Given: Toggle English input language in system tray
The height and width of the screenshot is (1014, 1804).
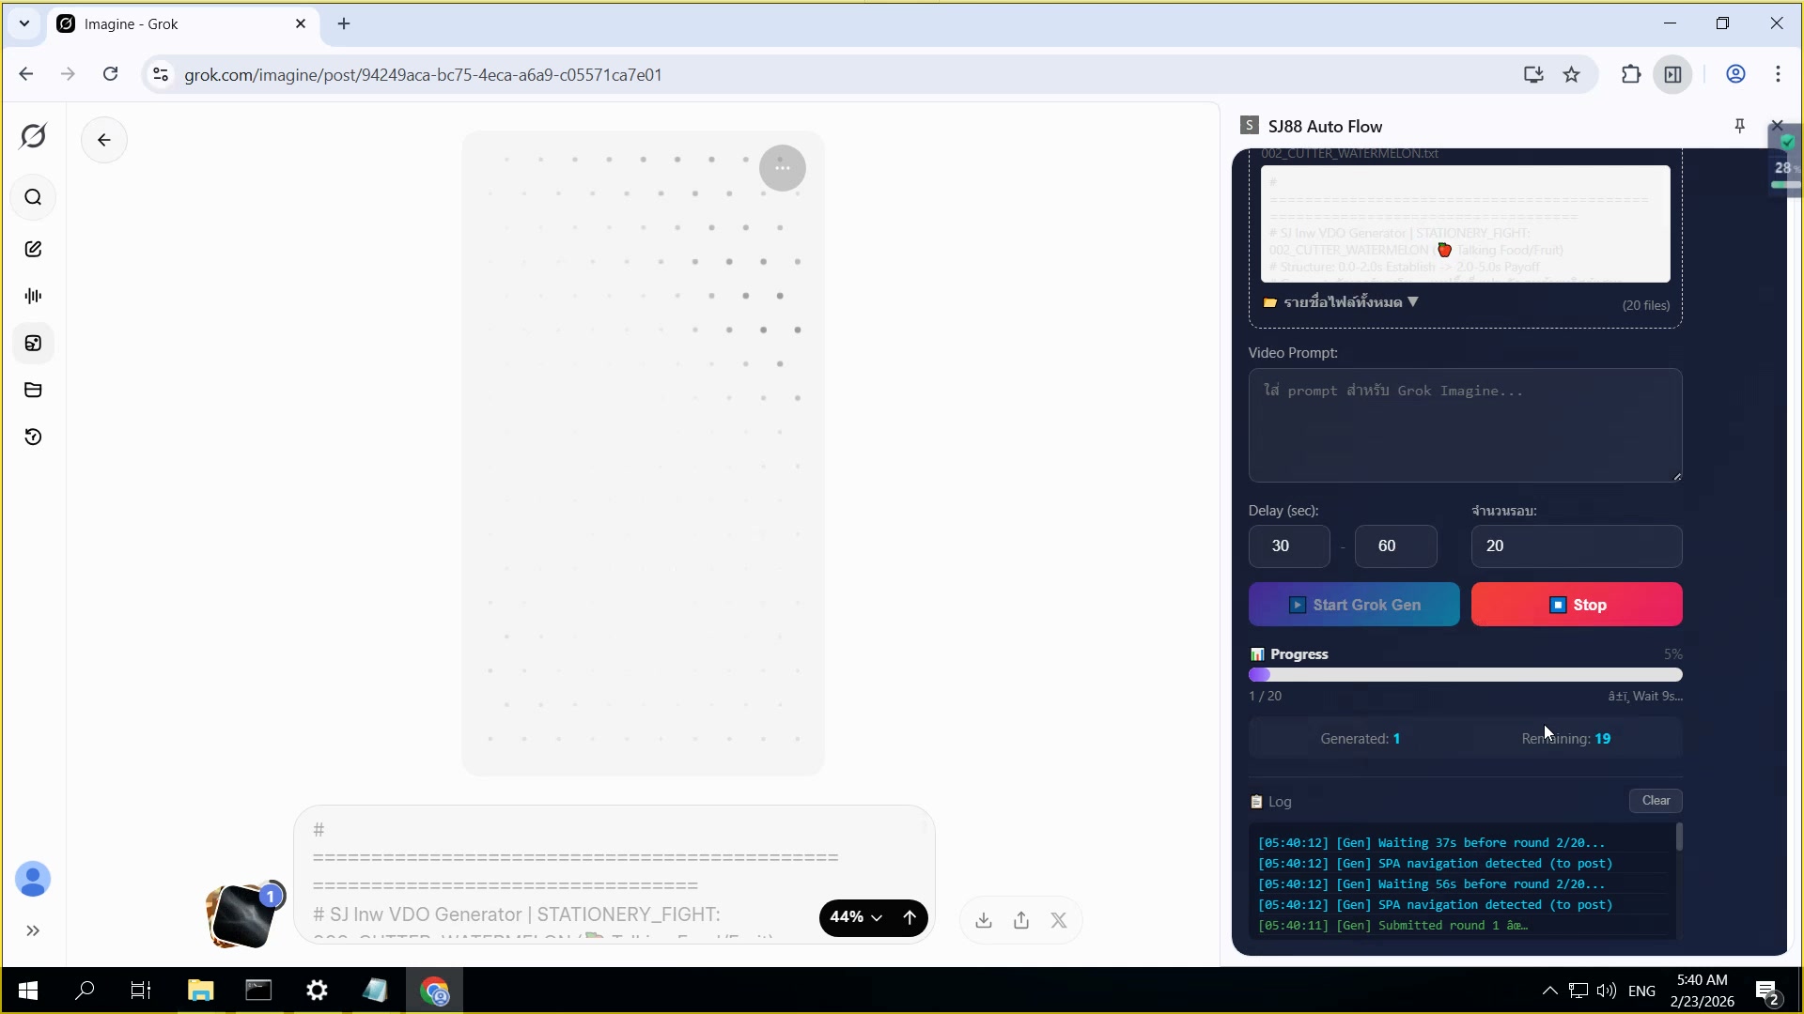Looking at the screenshot, I should tap(1642, 991).
